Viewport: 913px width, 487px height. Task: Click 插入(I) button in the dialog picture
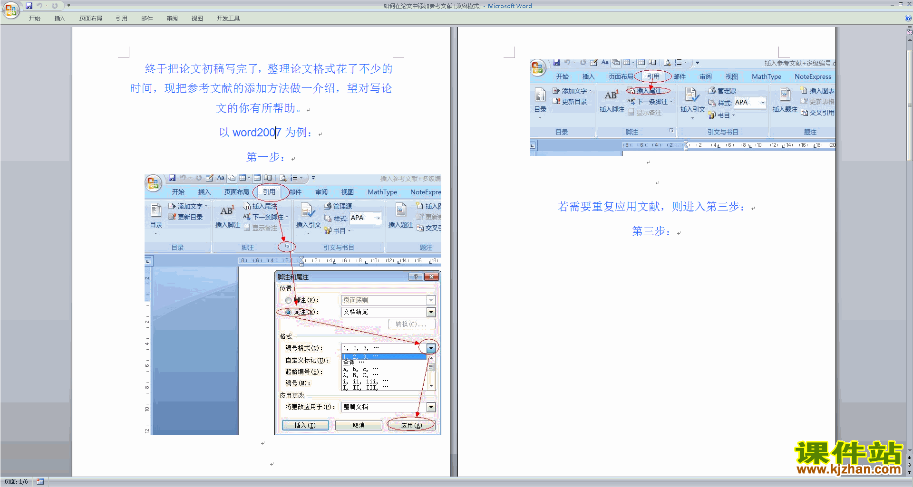tap(305, 425)
